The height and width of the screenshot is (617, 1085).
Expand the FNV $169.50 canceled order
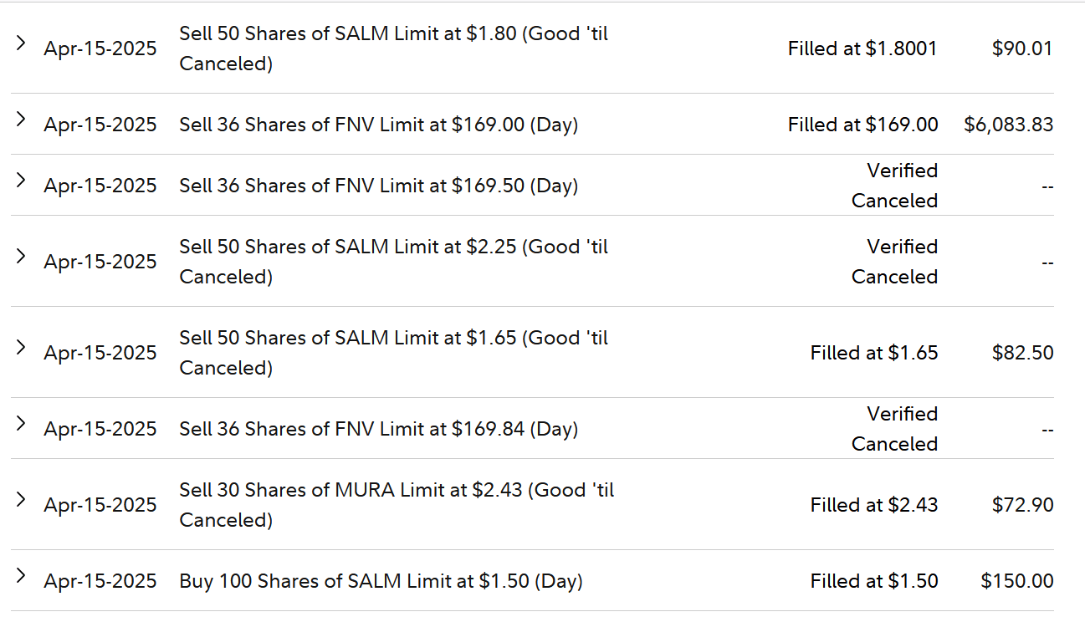click(22, 180)
